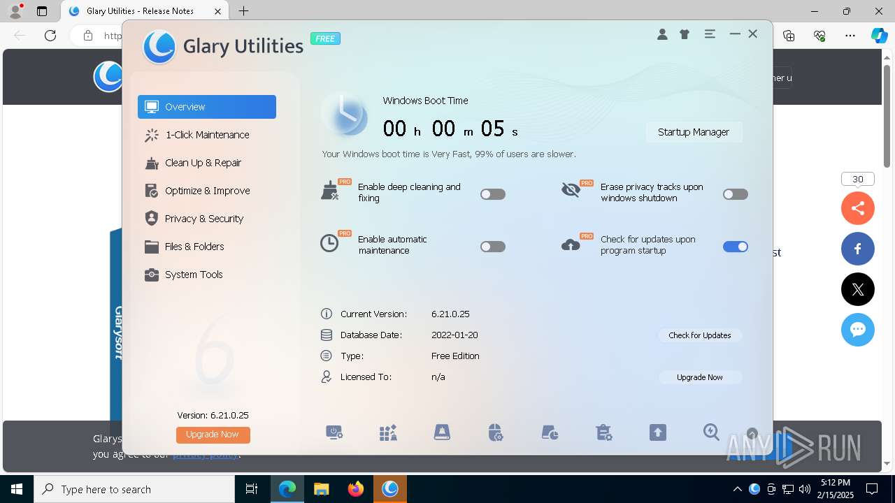Viewport: 895px width, 503px height.
Task: Open Copilot in Edge toolbar
Action: click(879, 36)
